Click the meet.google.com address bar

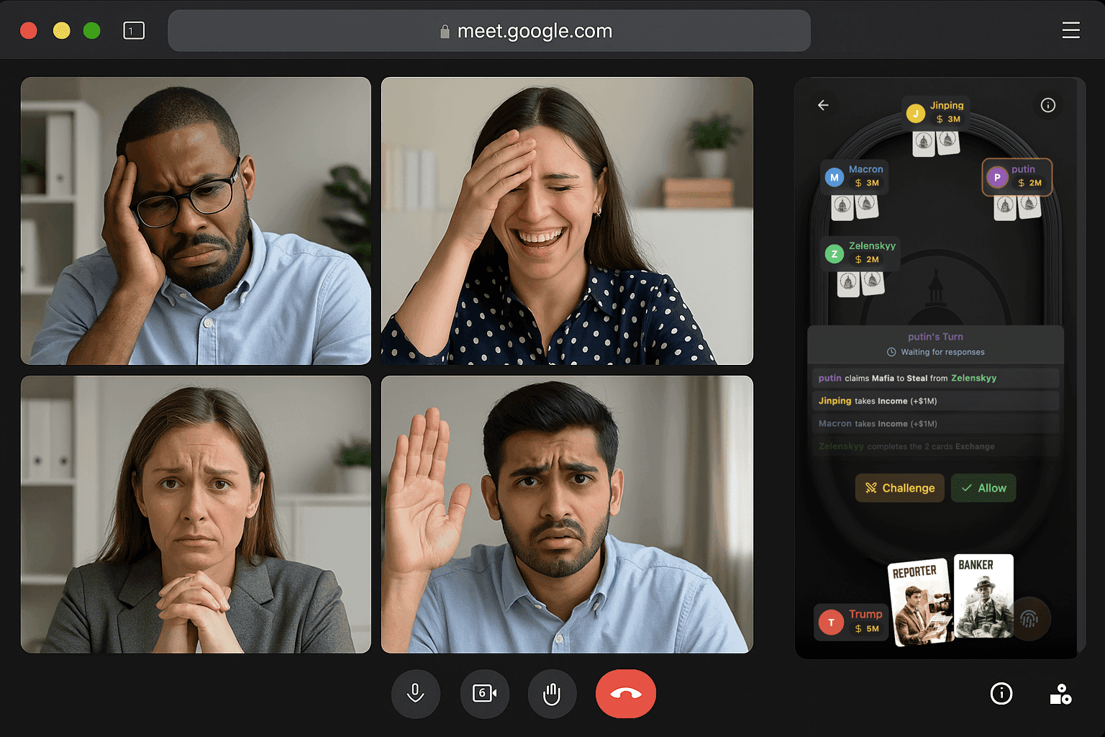[489, 31]
